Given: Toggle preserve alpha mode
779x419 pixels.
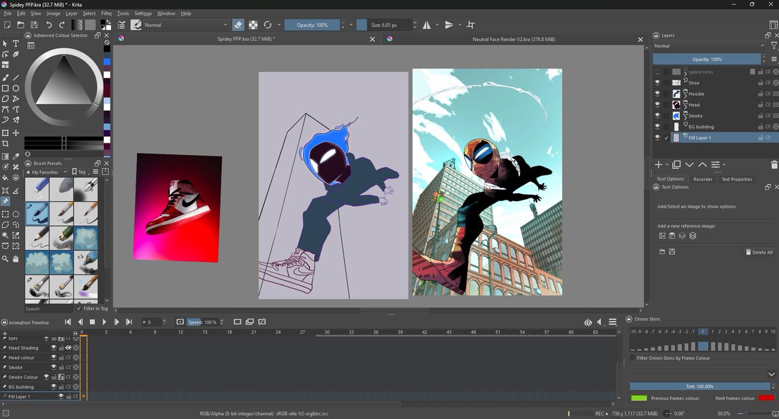Looking at the screenshot, I should coord(253,25).
